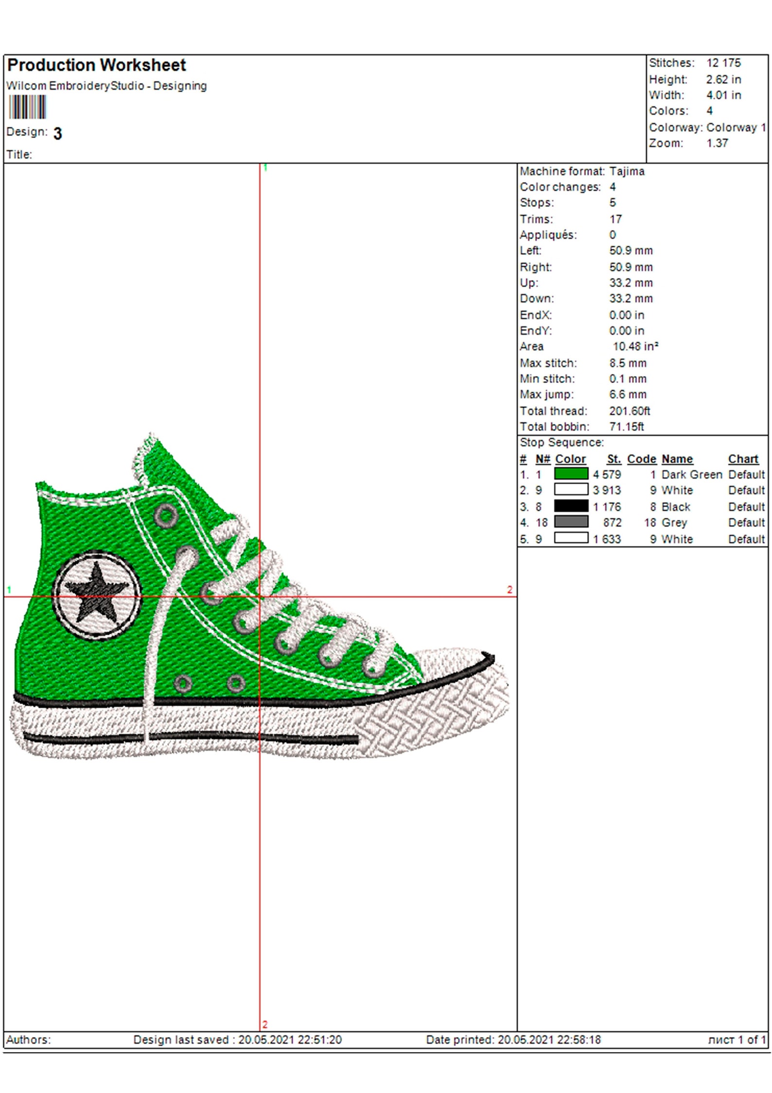Click the 'Production Worksheet' heading
This screenshot has height=1093, width=772.
click(96, 65)
